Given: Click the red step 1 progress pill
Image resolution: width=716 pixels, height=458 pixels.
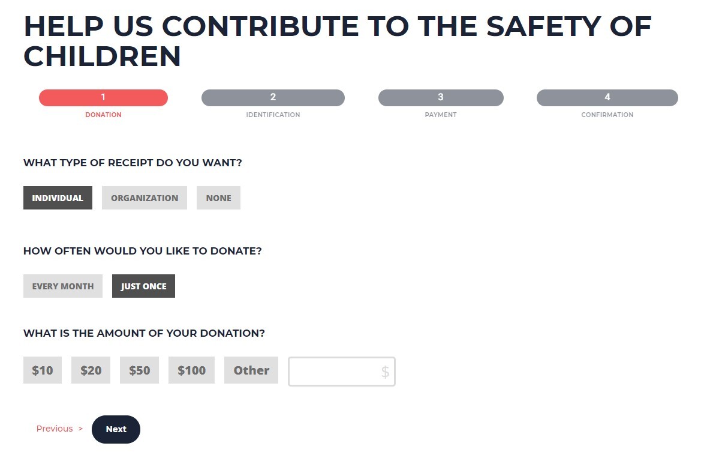Looking at the screenshot, I should tap(103, 98).
